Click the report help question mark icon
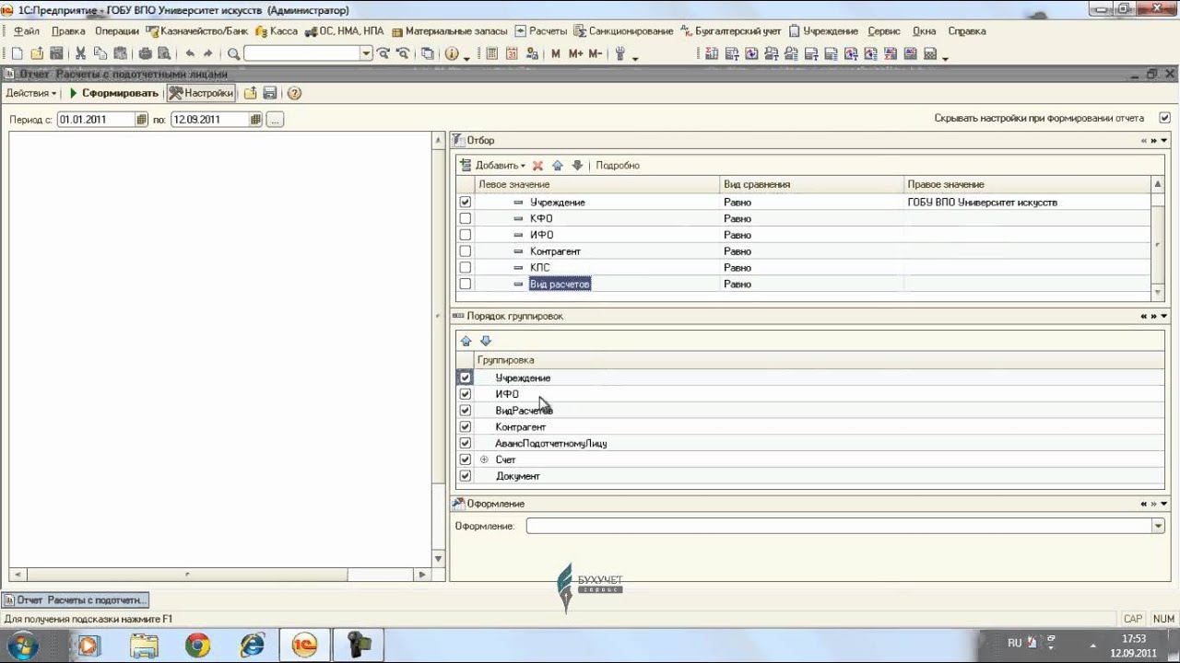Image resolution: width=1180 pixels, height=663 pixels. tap(294, 93)
